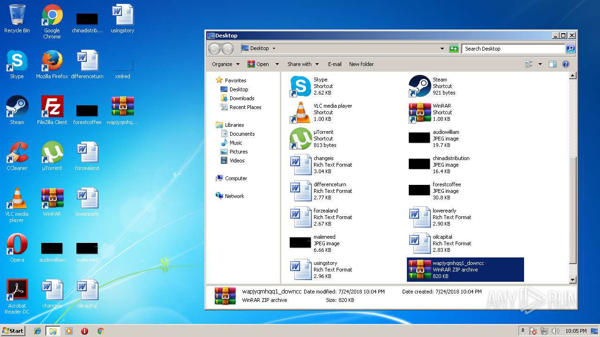The image size is (600, 337).
Task: Select the Skype desktop shortcut
Action: tap(17, 65)
